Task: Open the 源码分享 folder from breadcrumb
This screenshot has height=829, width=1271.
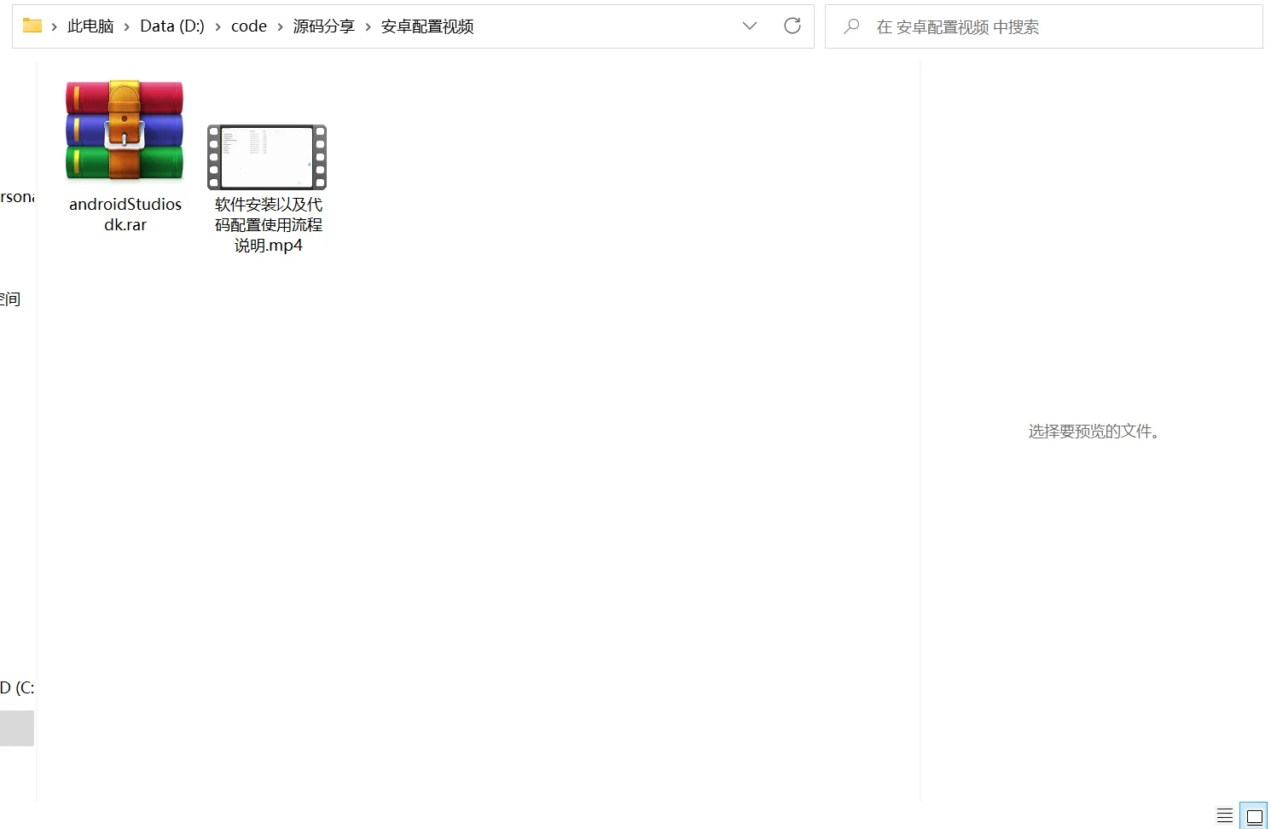Action: pos(324,26)
